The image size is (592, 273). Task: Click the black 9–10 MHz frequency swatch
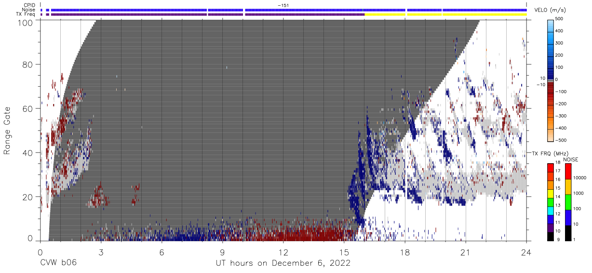coord(551,236)
